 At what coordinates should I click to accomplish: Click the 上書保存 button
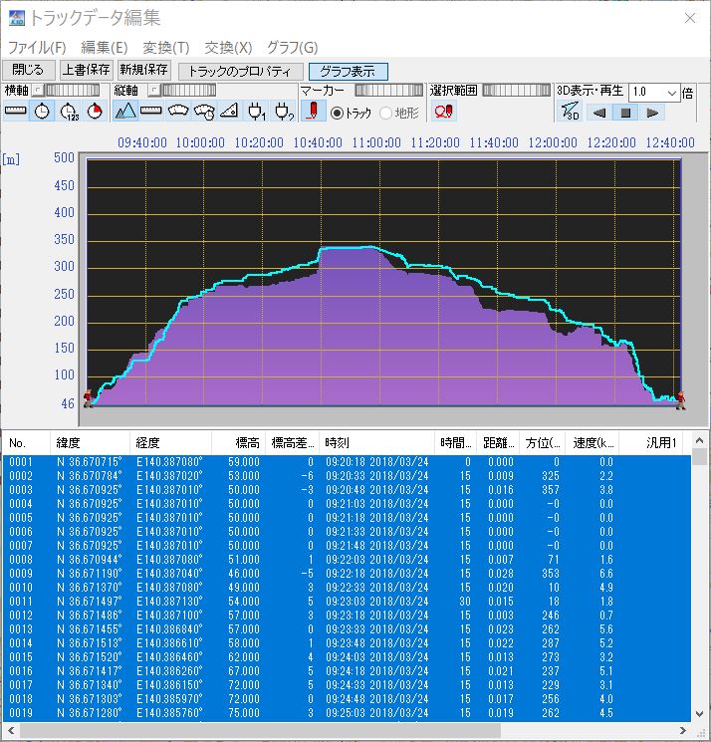coord(86,70)
